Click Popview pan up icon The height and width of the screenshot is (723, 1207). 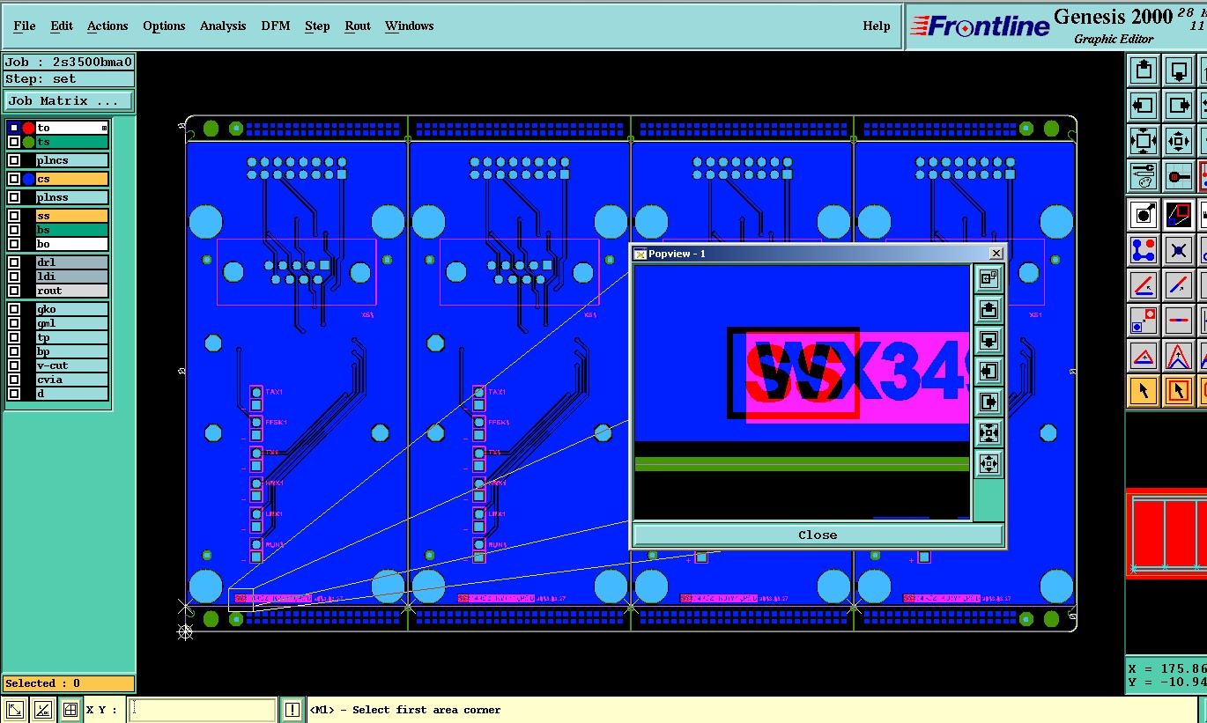(x=989, y=309)
